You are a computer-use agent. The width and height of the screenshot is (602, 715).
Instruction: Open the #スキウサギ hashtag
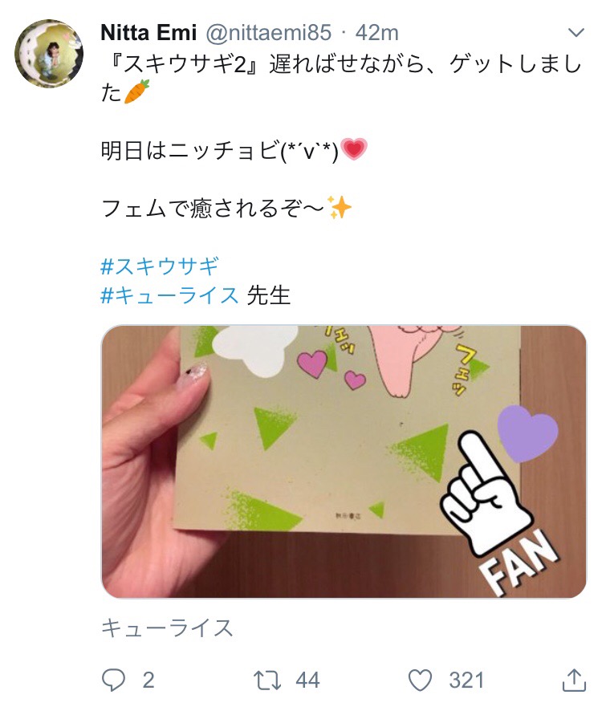click(160, 266)
